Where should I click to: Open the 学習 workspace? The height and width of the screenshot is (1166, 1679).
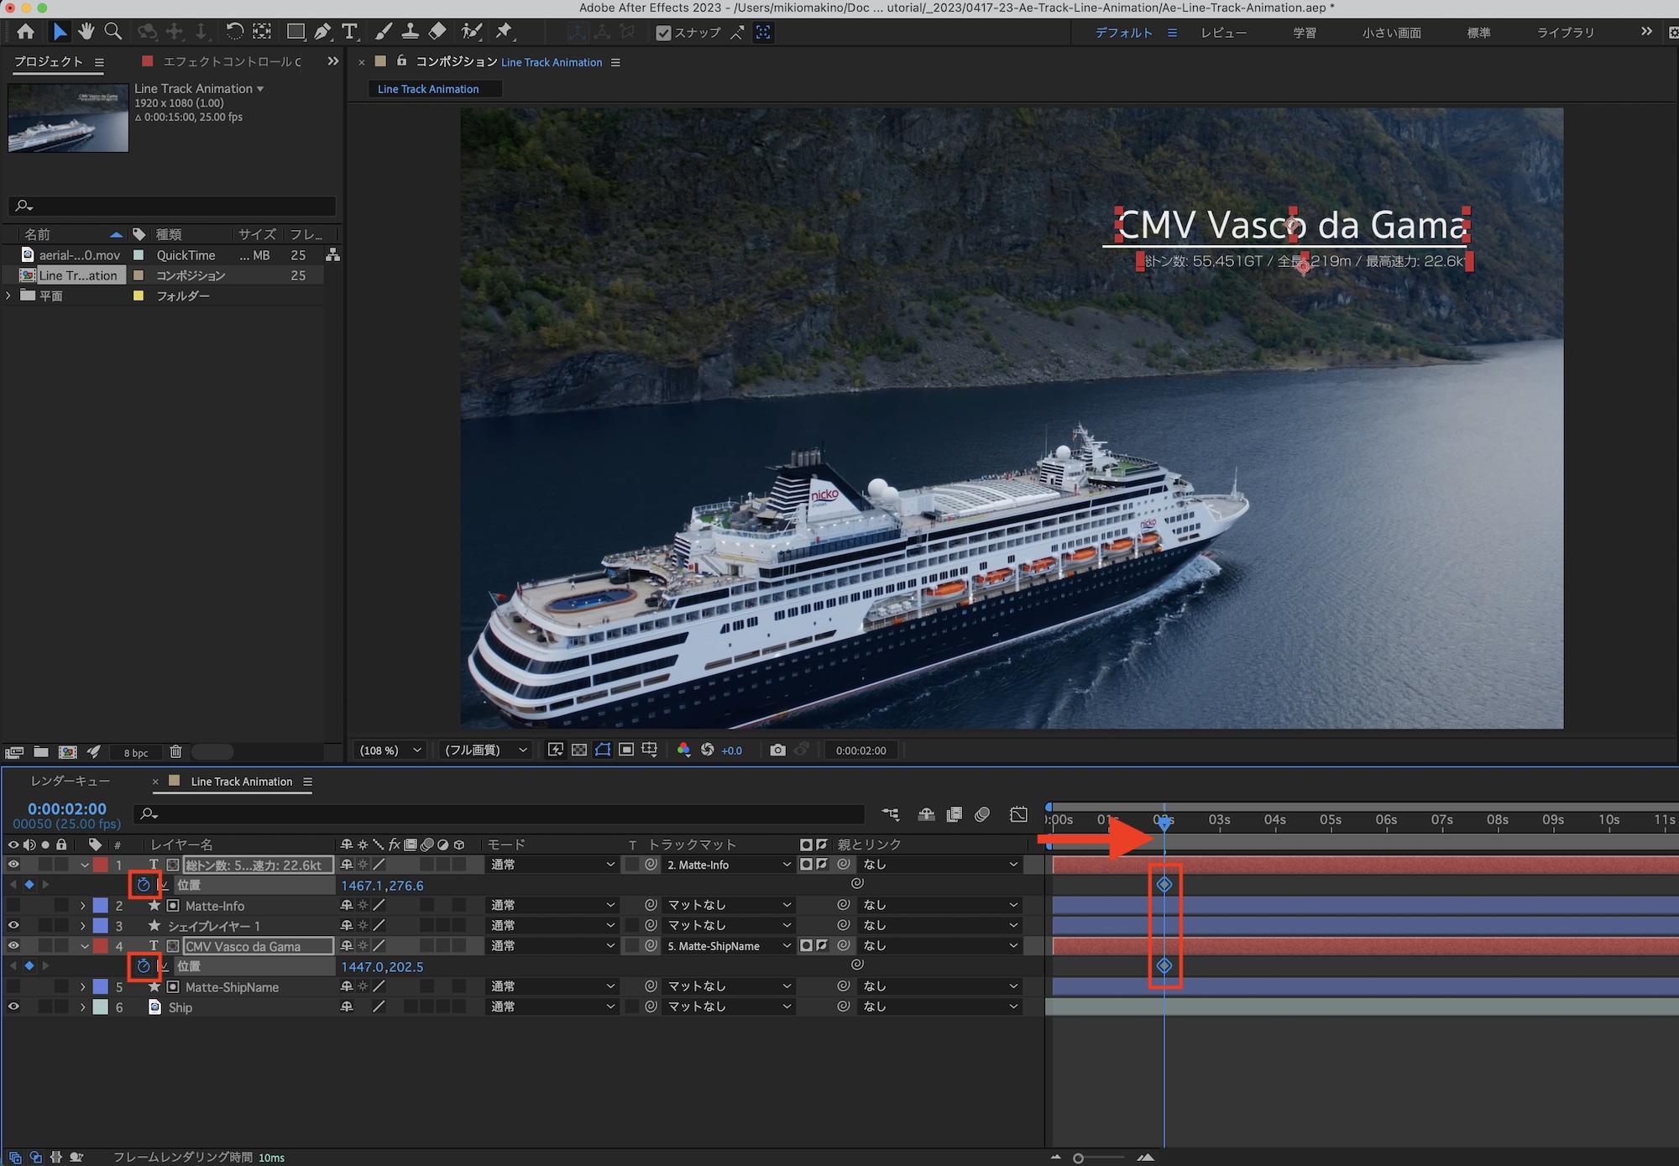click(1304, 33)
